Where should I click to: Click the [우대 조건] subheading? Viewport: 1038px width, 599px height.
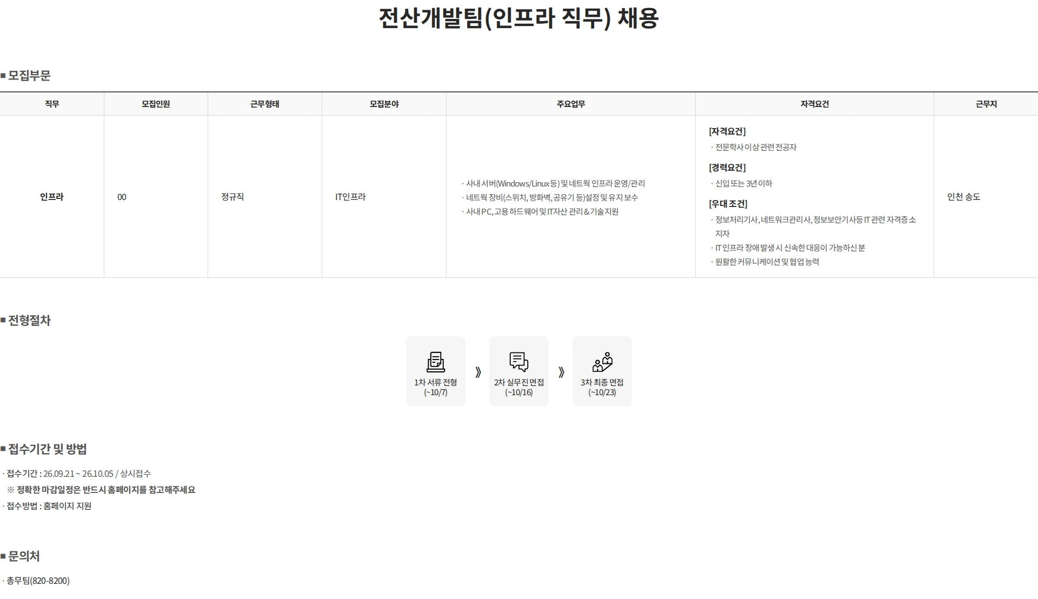click(728, 204)
